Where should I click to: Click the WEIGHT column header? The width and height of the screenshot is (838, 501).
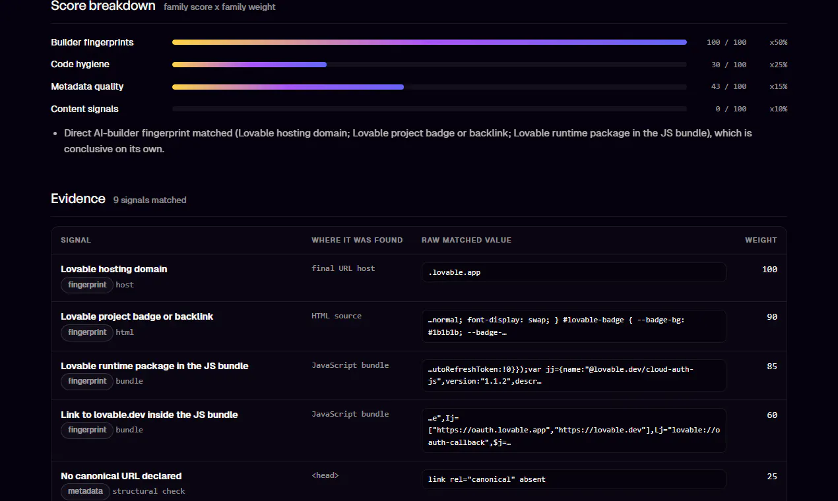(761, 240)
